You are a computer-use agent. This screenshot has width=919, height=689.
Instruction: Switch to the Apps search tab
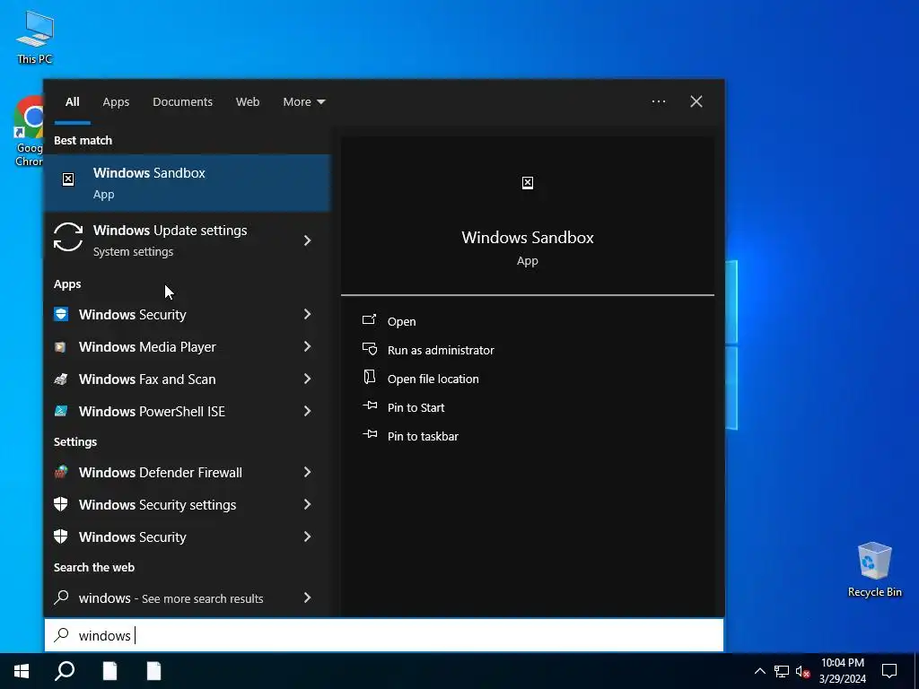coord(116,102)
